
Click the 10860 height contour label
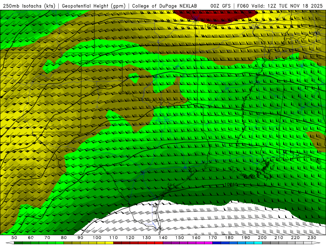click(231, 185)
